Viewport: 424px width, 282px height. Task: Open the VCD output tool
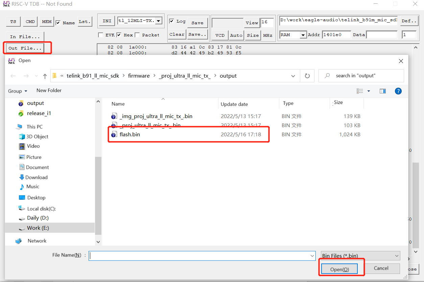(220, 35)
